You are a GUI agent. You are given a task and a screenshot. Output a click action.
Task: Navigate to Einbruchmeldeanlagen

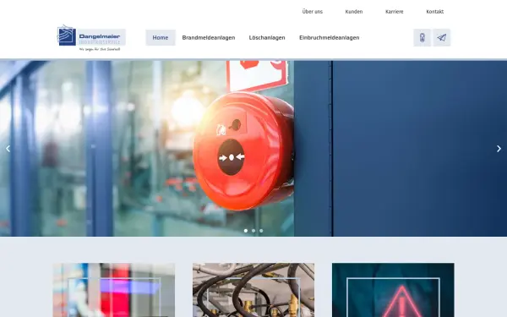pos(330,37)
